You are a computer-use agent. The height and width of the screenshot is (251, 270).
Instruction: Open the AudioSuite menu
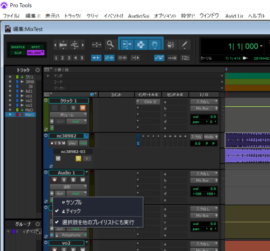(138, 16)
